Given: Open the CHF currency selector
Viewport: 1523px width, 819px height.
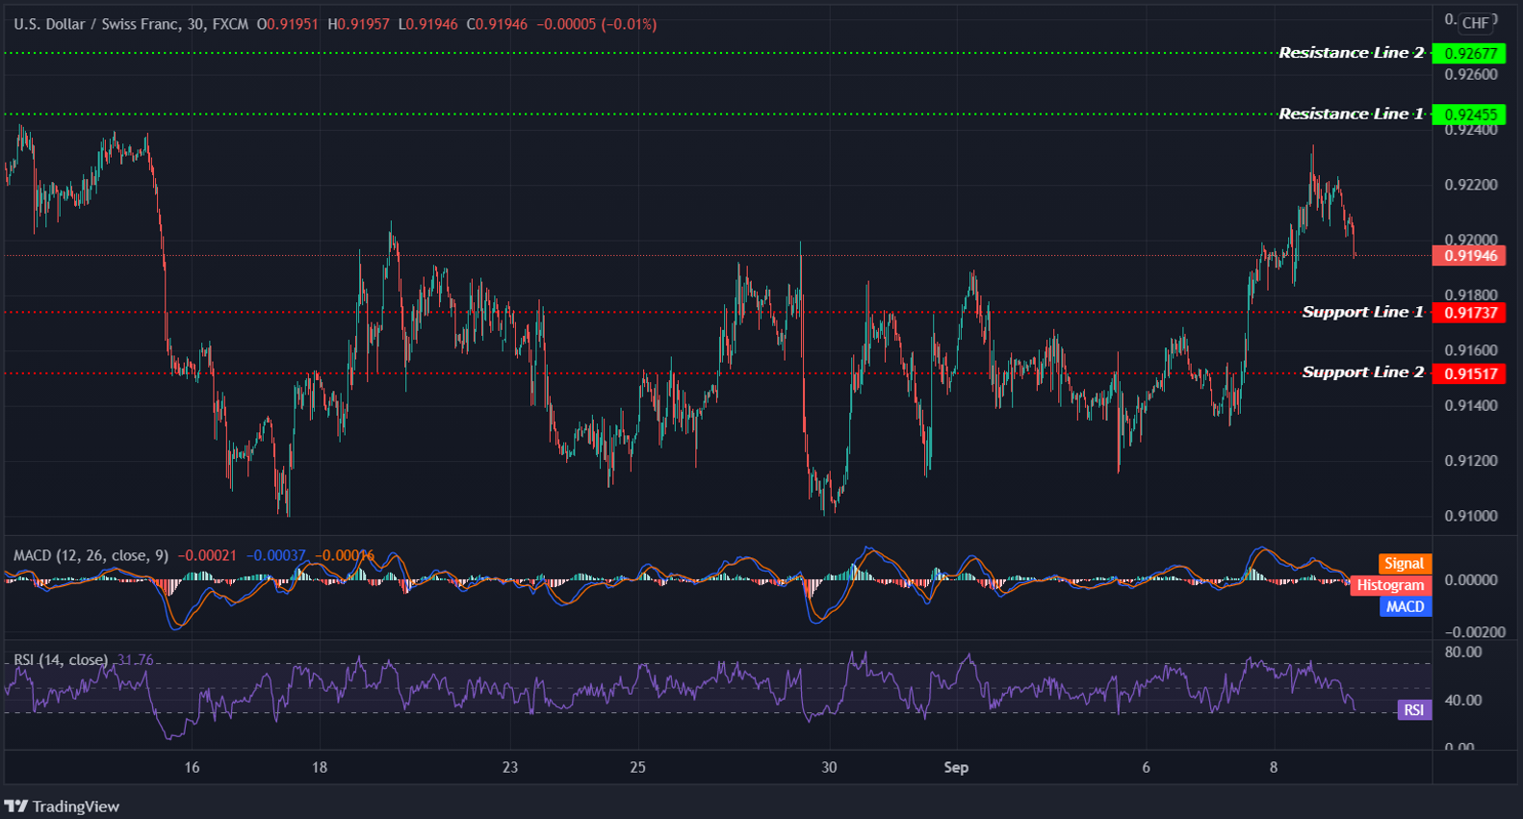Looking at the screenshot, I should tap(1475, 23).
